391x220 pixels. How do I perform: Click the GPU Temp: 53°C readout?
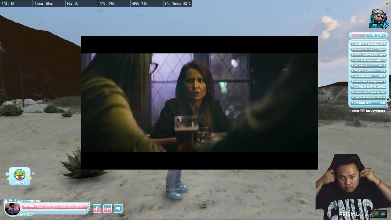point(178,4)
